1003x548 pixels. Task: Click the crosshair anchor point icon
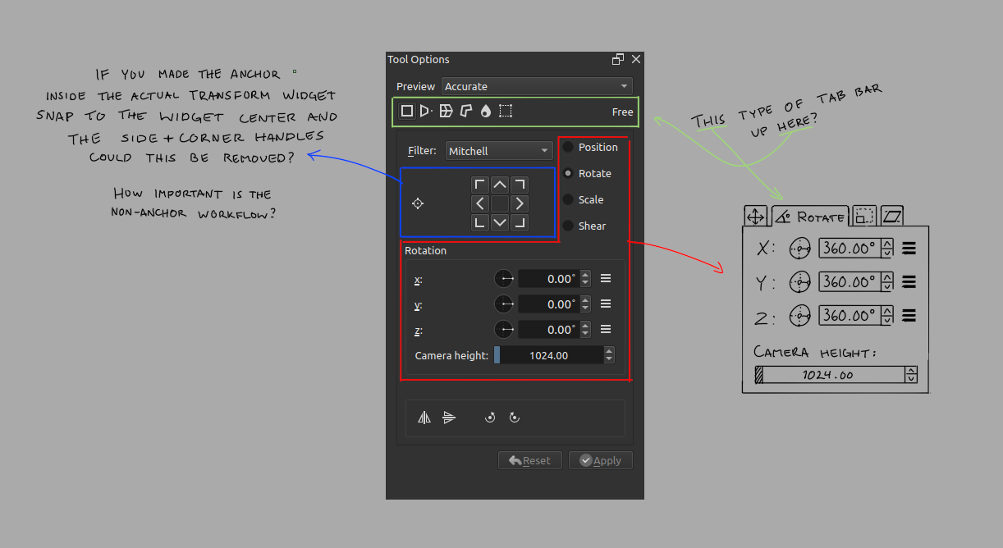coord(418,203)
